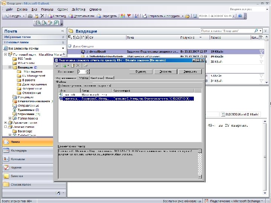The image size is (271, 203).
Task: Click the Введите вопрос help question box
Action: [248, 9]
